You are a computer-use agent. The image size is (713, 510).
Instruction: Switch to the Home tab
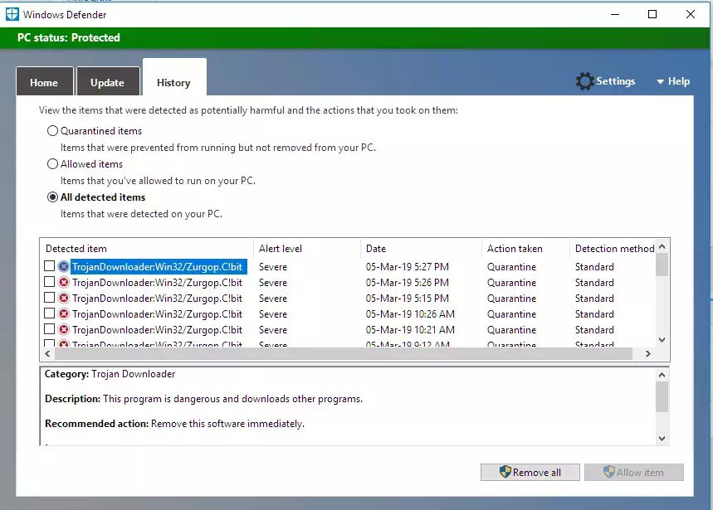point(44,82)
